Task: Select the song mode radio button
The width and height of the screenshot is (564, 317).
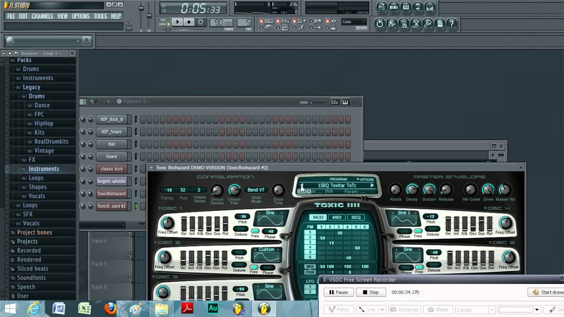Action: [168, 23]
